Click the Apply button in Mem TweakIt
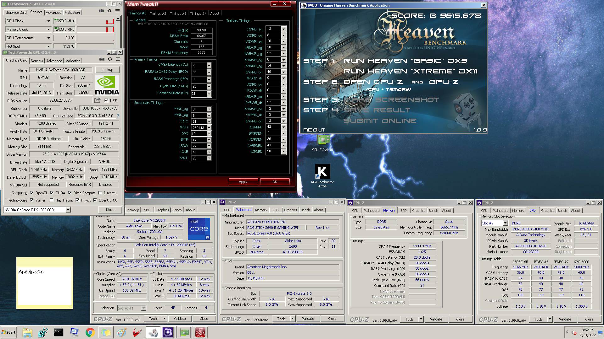This screenshot has width=604, height=339. pyautogui.click(x=243, y=182)
